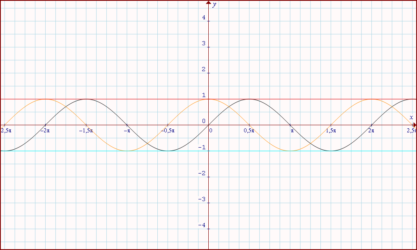Click the x-axis arrowhead at the right
The height and width of the screenshot is (250, 417).
tap(414, 125)
